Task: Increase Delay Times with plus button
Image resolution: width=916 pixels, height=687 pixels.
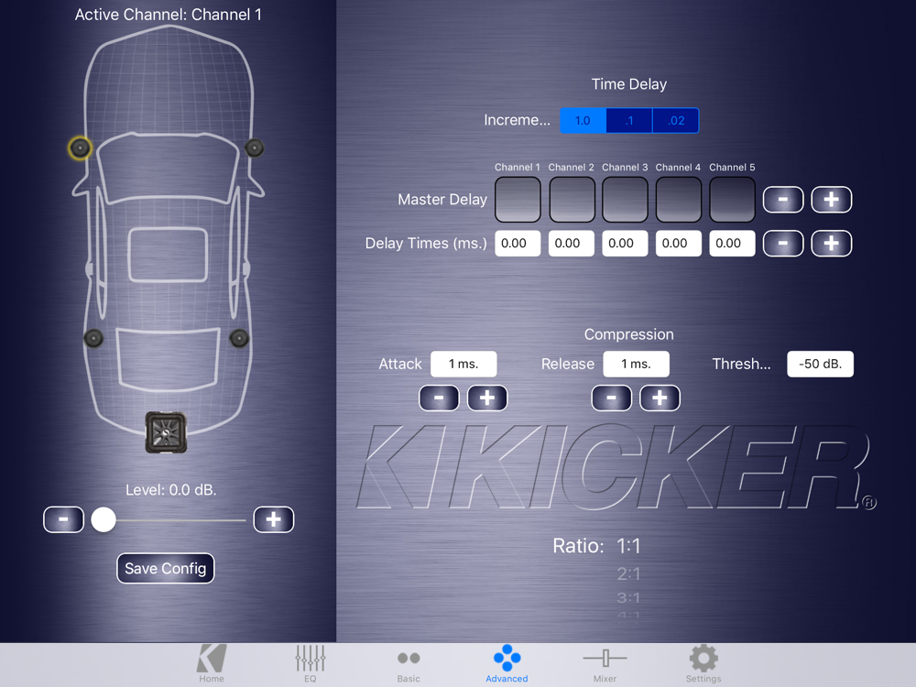Action: click(832, 244)
